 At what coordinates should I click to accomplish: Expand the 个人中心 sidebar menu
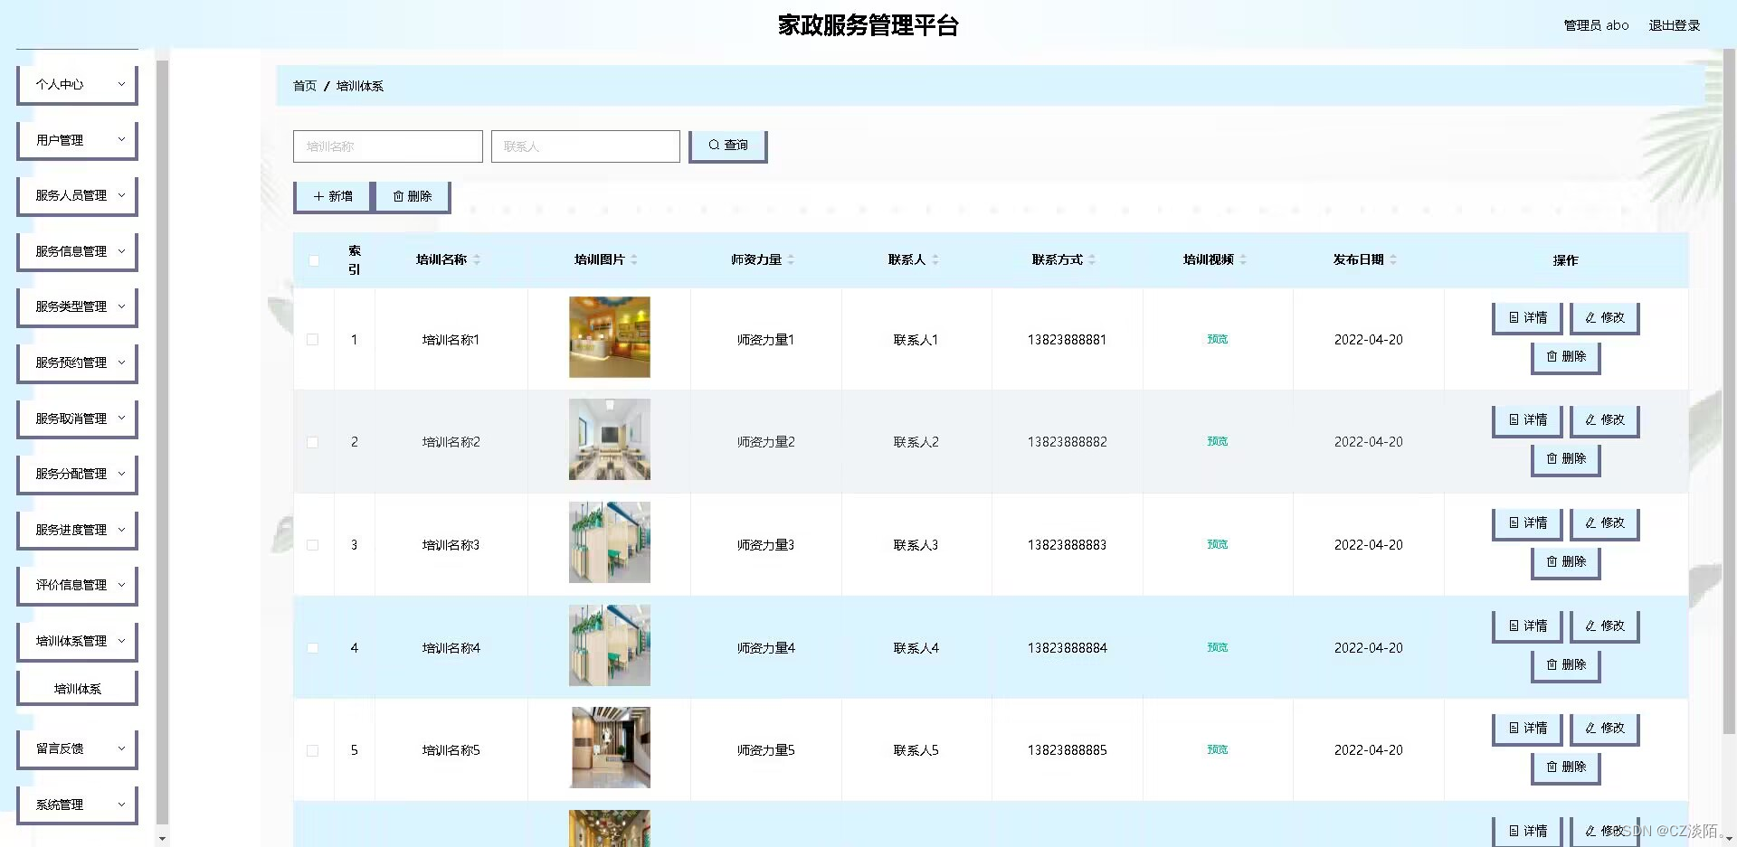(x=77, y=85)
